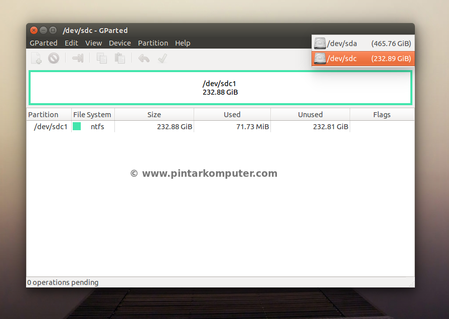Click the New partition toolbar icon
The height and width of the screenshot is (319, 449).
coord(37,59)
